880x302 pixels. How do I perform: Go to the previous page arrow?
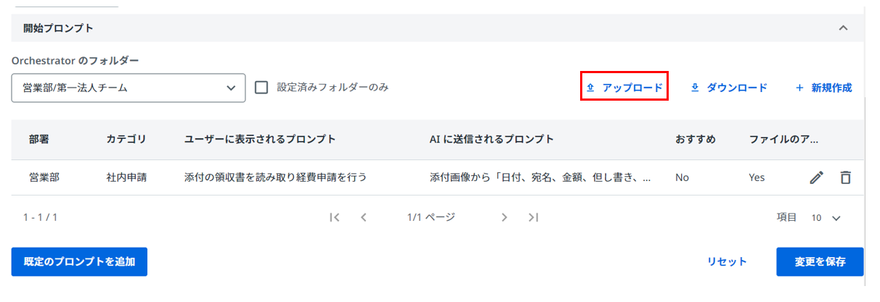click(364, 217)
